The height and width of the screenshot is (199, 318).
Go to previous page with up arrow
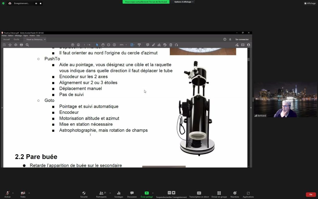click(x=73, y=45)
